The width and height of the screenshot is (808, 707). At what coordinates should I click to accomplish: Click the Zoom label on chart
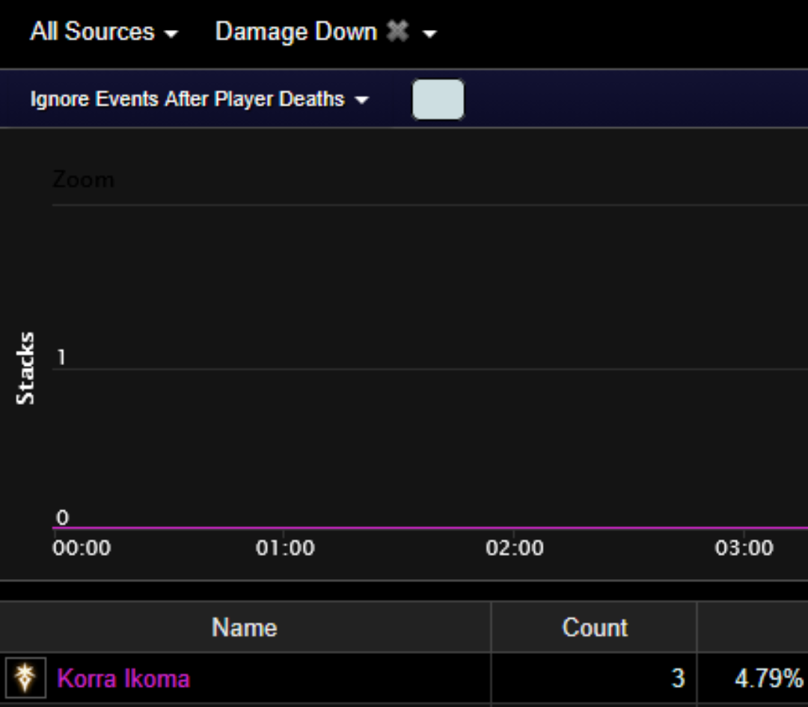pos(83,180)
